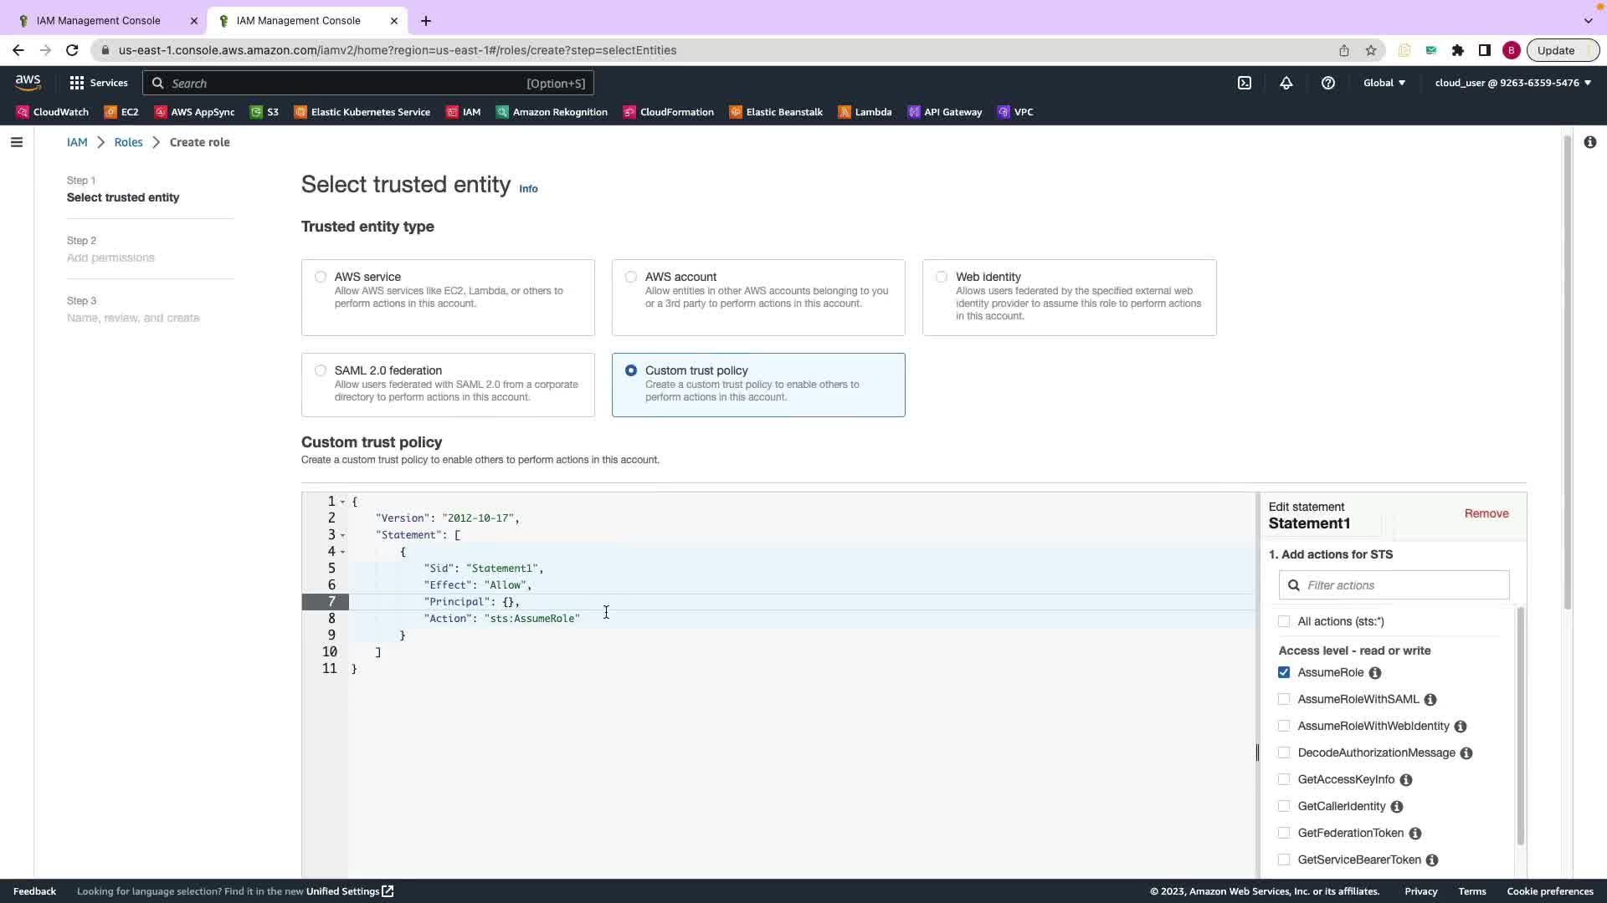The width and height of the screenshot is (1607, 903).
Task: Click Remove to delete Statement1
Action: click(x=1486, y=513)
